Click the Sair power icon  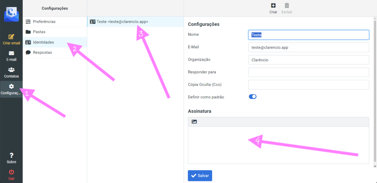[x=11, y=172]
